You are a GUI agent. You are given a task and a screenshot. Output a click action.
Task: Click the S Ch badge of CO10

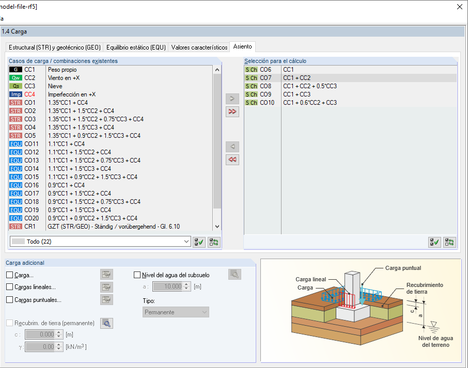coord(251,103)
